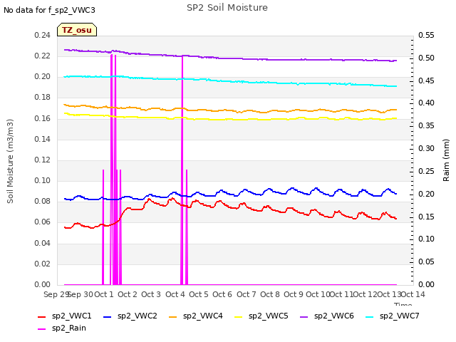Click the Oct 6 x-axis date label
Screen dimensions: 456x342
(x=222, y=294)
